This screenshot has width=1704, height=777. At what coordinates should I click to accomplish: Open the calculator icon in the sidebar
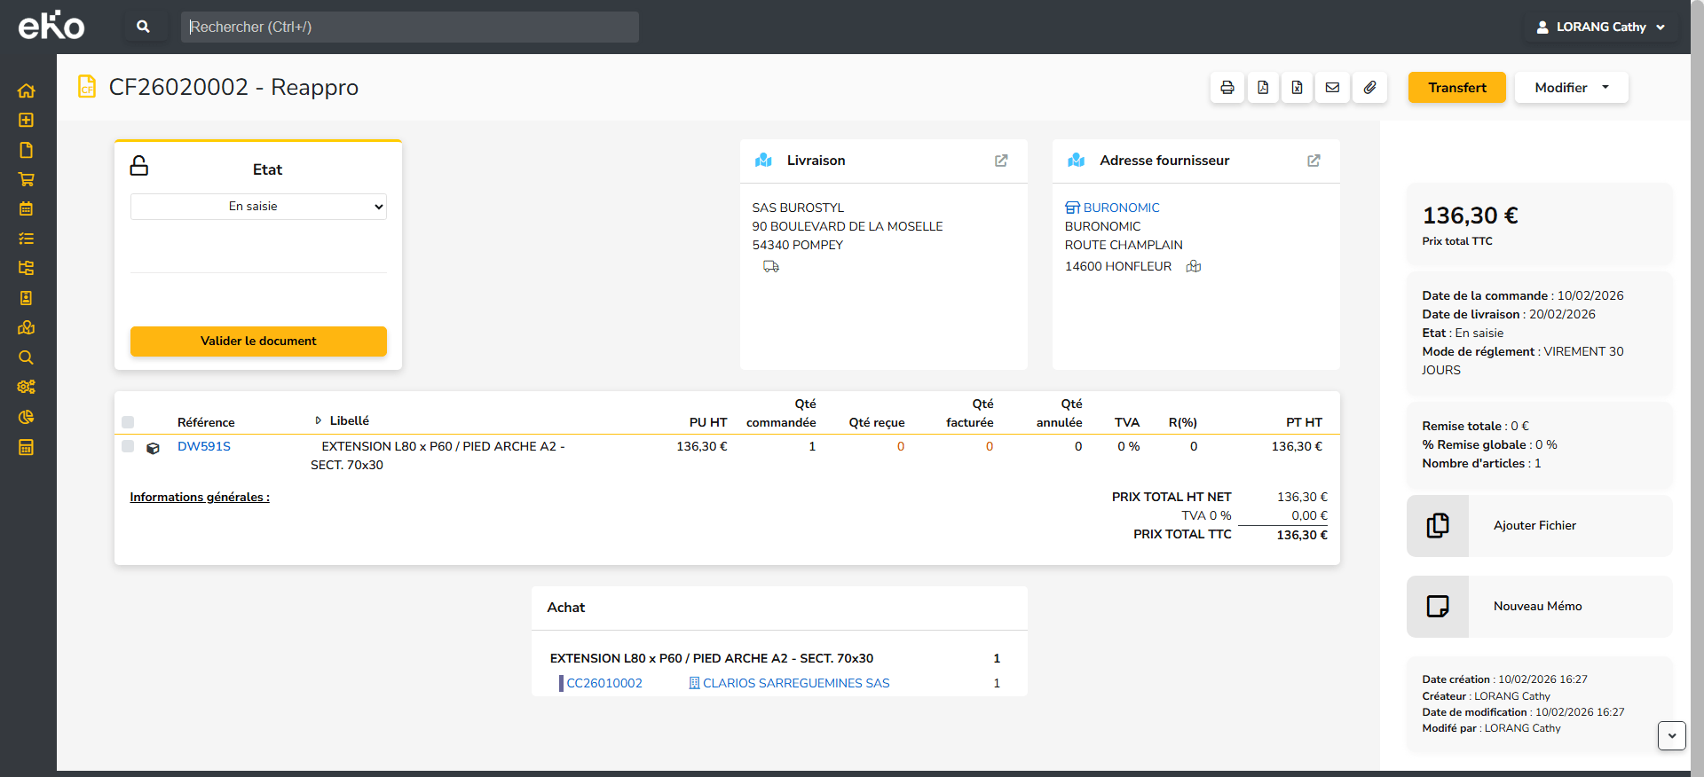click(27, 447)
